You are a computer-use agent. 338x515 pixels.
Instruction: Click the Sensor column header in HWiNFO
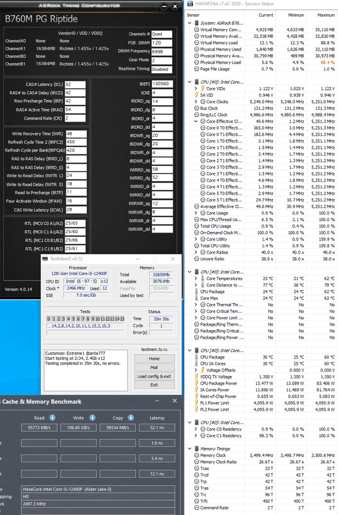193,15
